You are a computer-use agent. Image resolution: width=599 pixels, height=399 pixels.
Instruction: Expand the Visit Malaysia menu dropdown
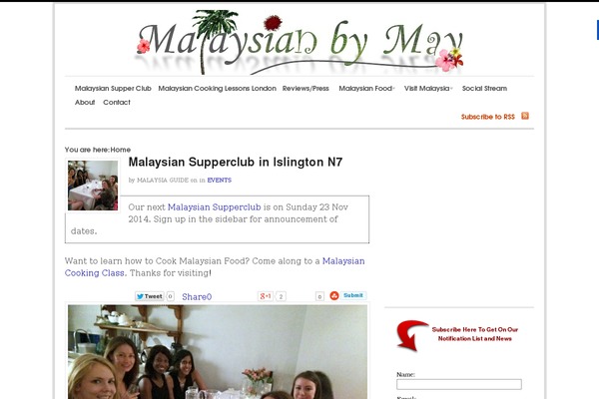pyautogui.click(x=428, y=88)
